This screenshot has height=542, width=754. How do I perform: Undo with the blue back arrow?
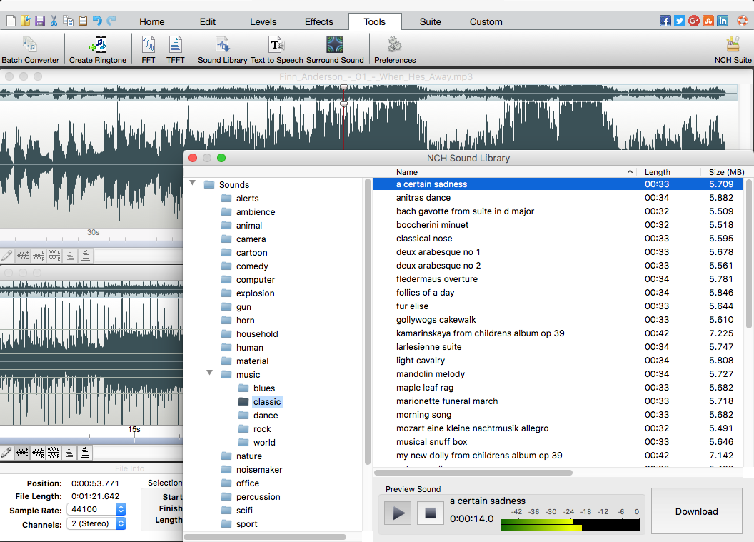[x=97, y=21]
